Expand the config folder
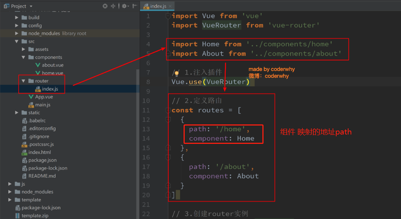The image size is (401, 219). pos(17,26)
